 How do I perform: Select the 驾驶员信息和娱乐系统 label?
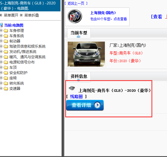[27, 46]
